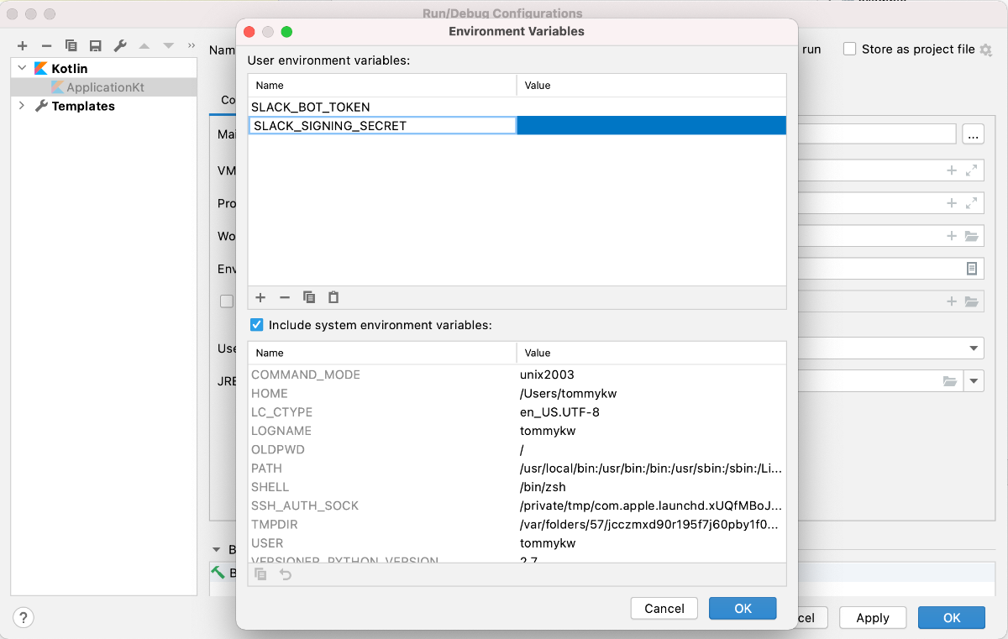Image resolution: width=1008 pixels, height=639 pixels.
Task: Select LOGNAME system variable
Action: (x=517, y=431)
